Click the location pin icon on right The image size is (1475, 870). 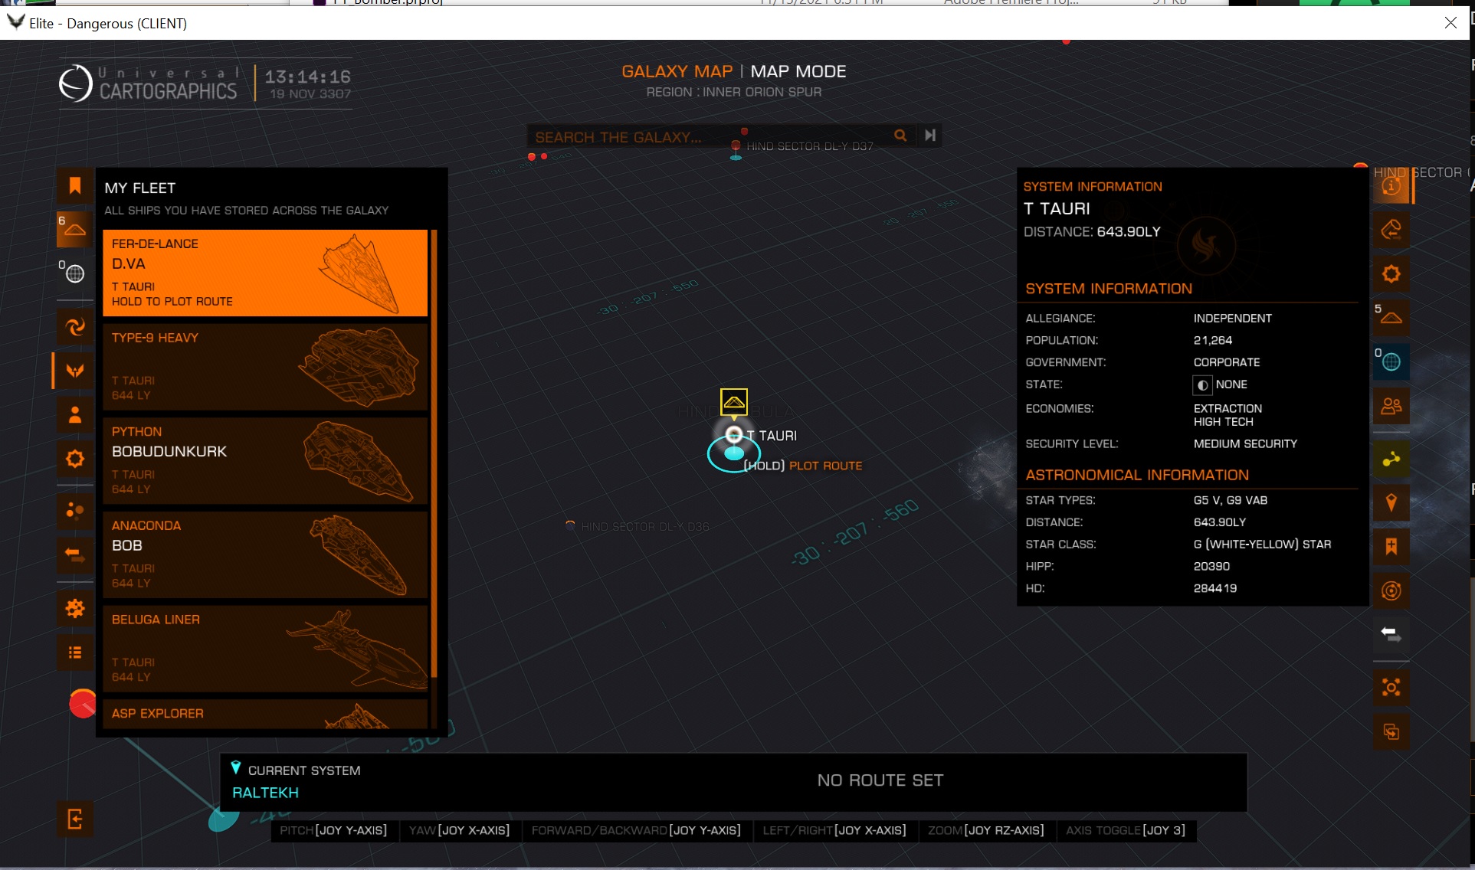pos(1391,503)
